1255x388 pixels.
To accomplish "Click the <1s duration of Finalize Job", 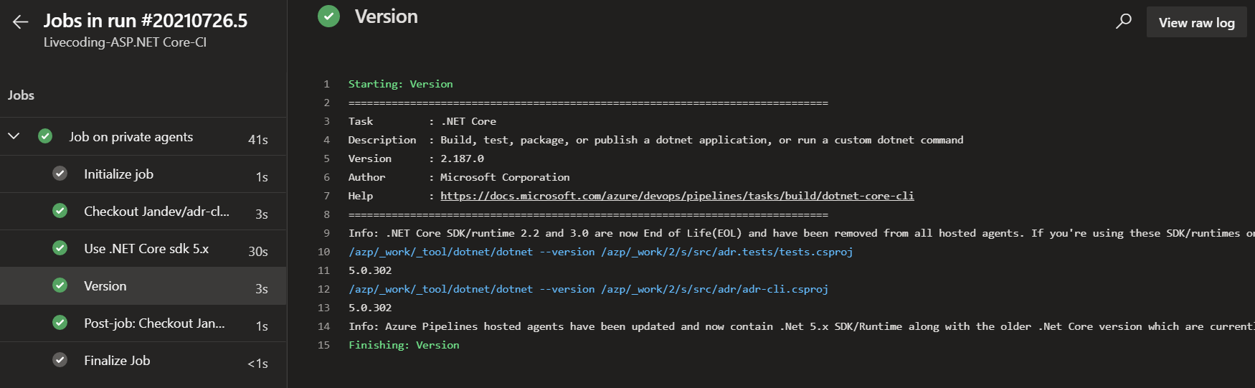I will pos(257,364).
